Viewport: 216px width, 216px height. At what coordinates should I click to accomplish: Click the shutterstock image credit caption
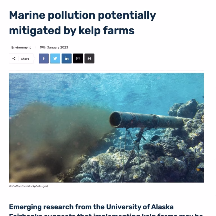point(28,186)
